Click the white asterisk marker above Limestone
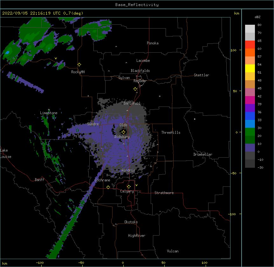The width and height of the screenshot is (274, 267). pos(49,110)
